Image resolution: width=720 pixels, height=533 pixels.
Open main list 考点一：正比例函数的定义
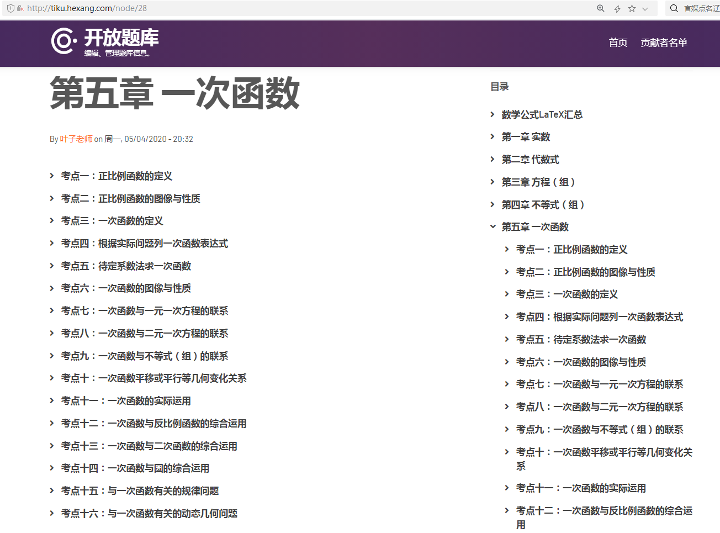117,176
